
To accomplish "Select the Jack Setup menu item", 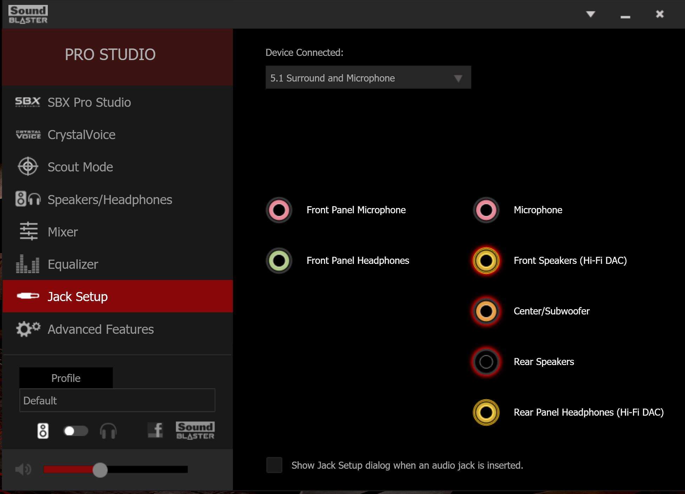I will click(117, 296).
